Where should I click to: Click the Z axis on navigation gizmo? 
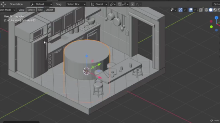point(216,18)
